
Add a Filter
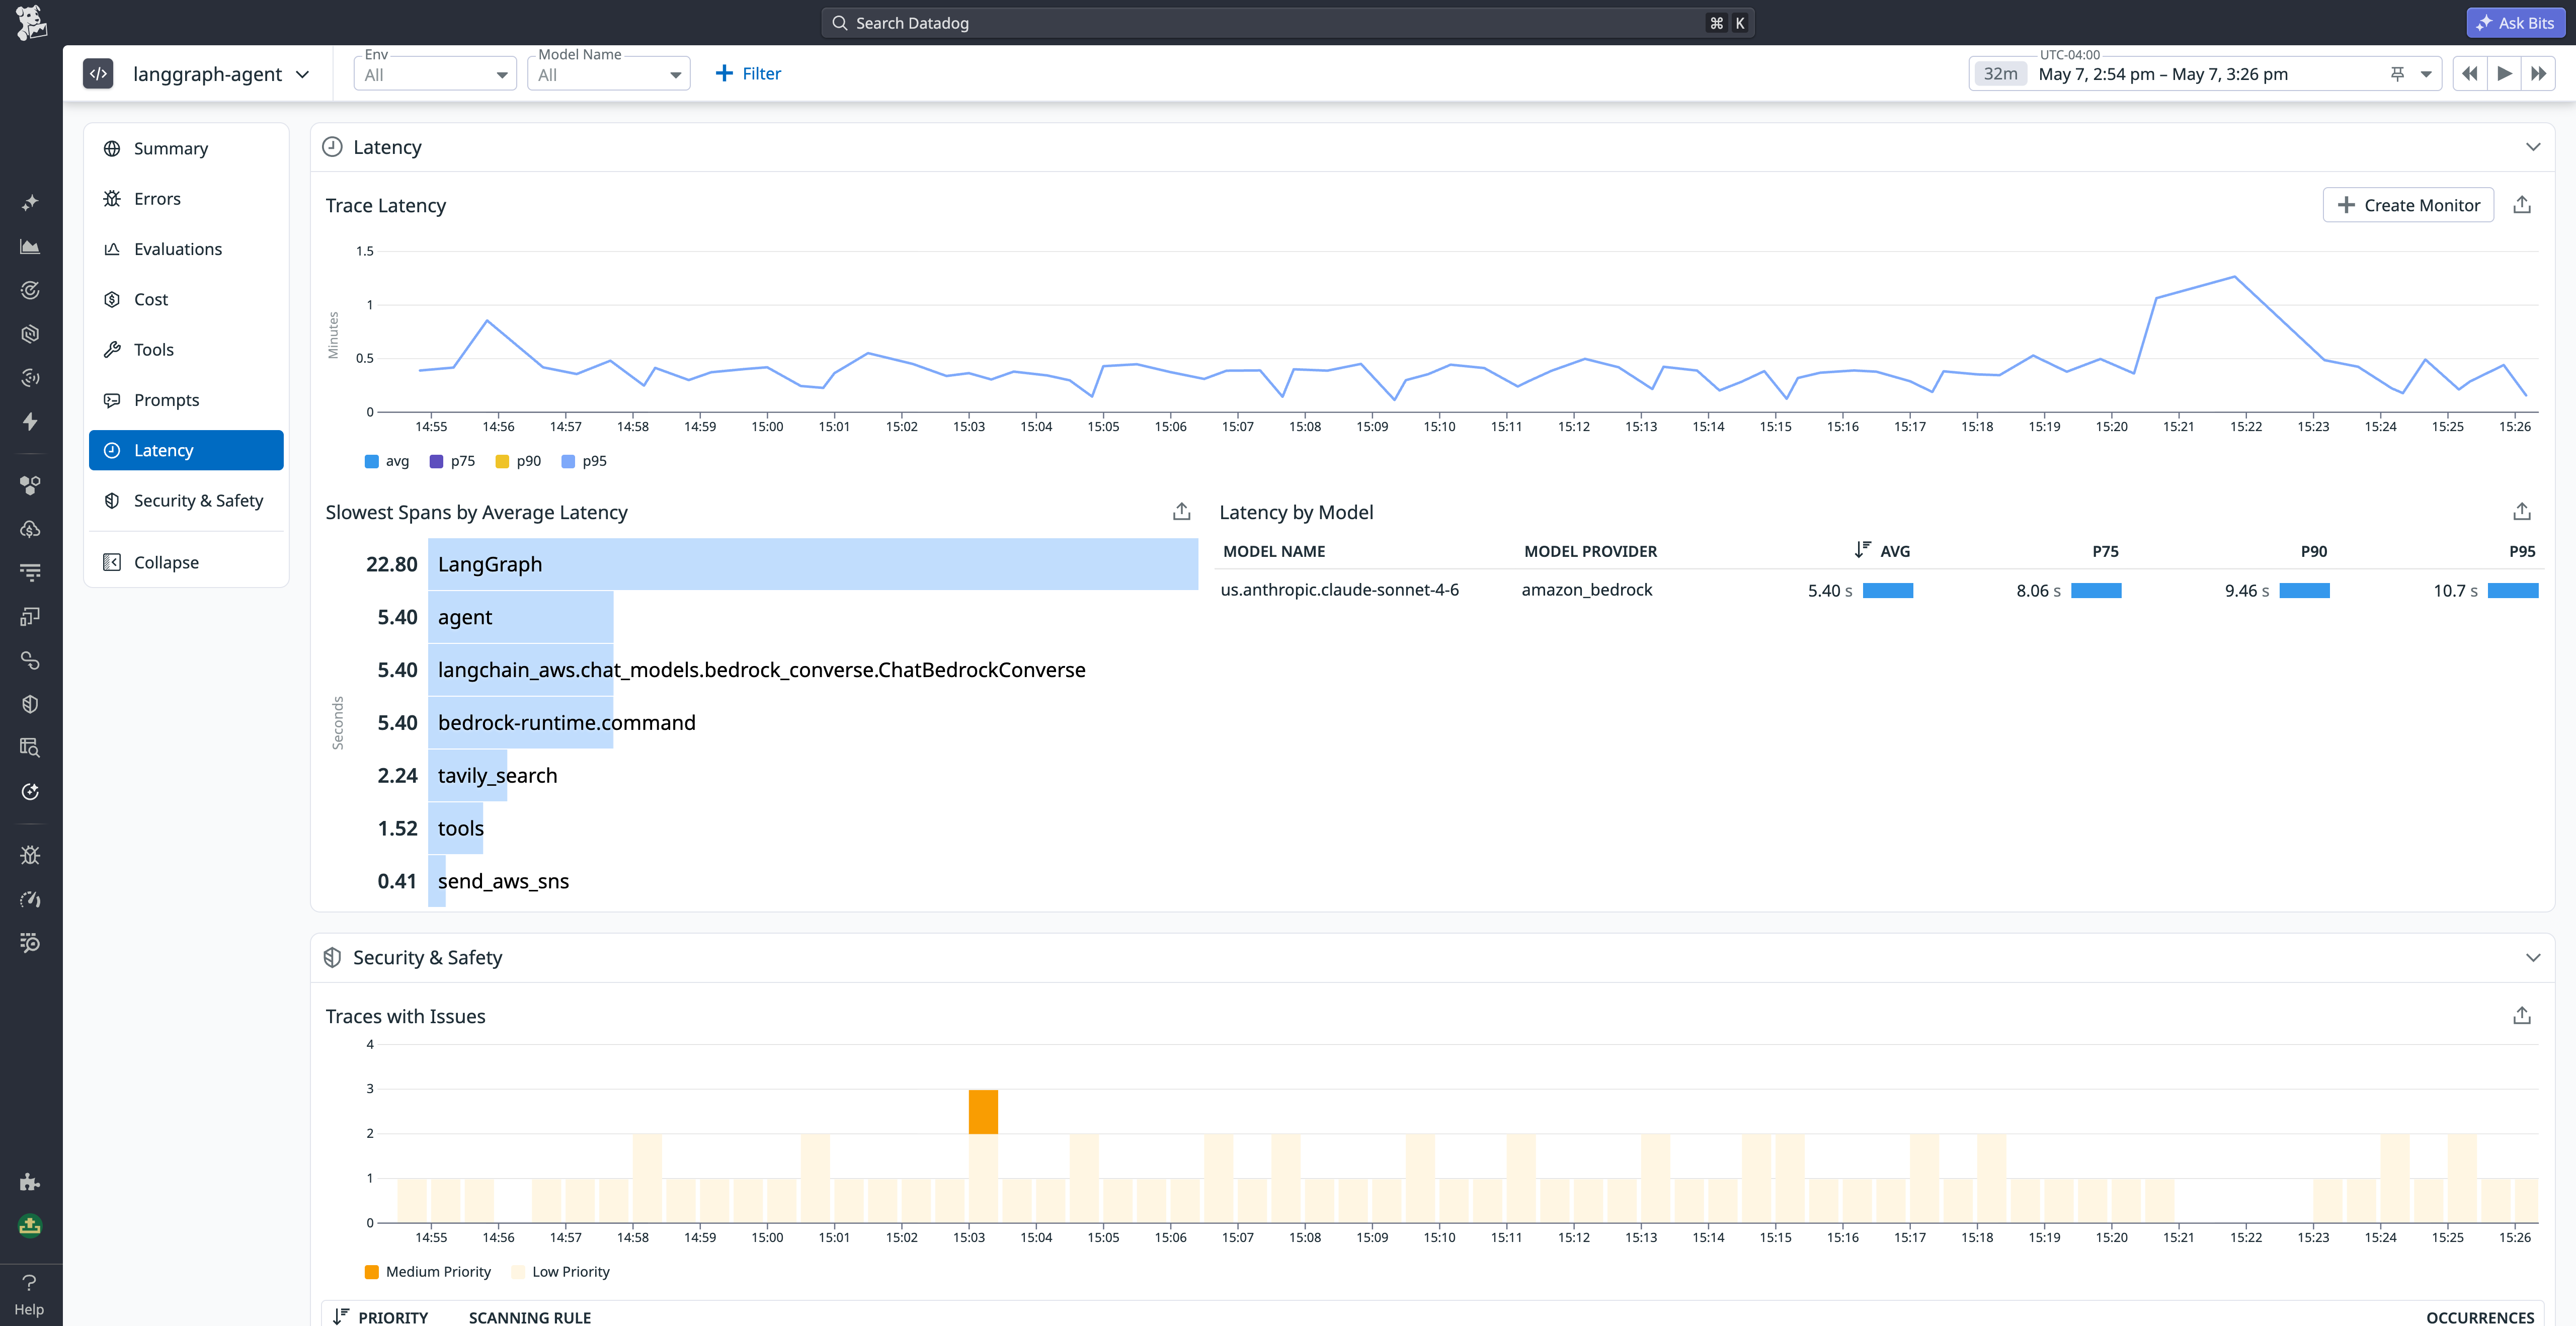pyautogui.click(x=748, y=74)
